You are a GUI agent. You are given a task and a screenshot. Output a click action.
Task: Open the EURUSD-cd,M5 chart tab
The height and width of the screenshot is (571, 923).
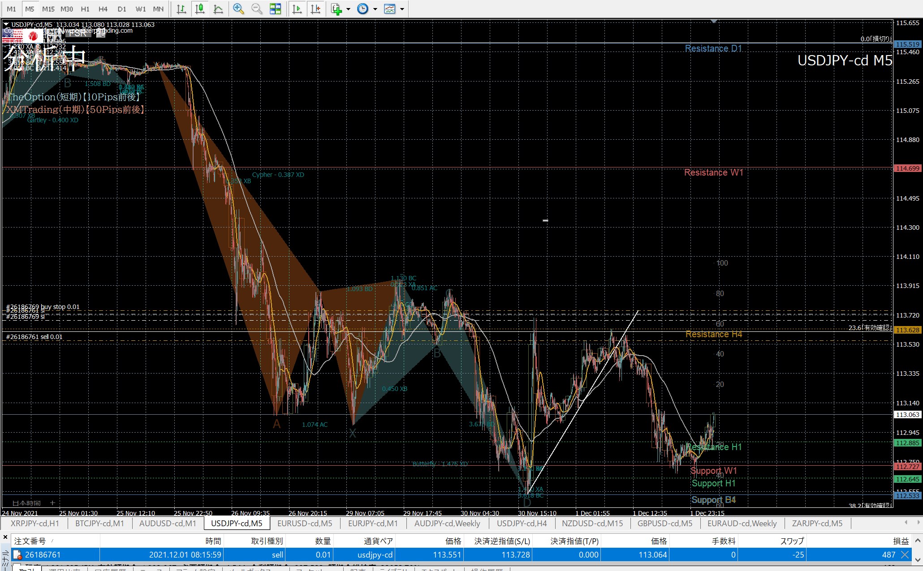pos(305,523)
